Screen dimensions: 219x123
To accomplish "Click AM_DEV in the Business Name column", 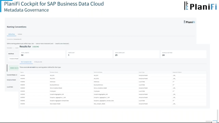I will [x=52, y=75].
